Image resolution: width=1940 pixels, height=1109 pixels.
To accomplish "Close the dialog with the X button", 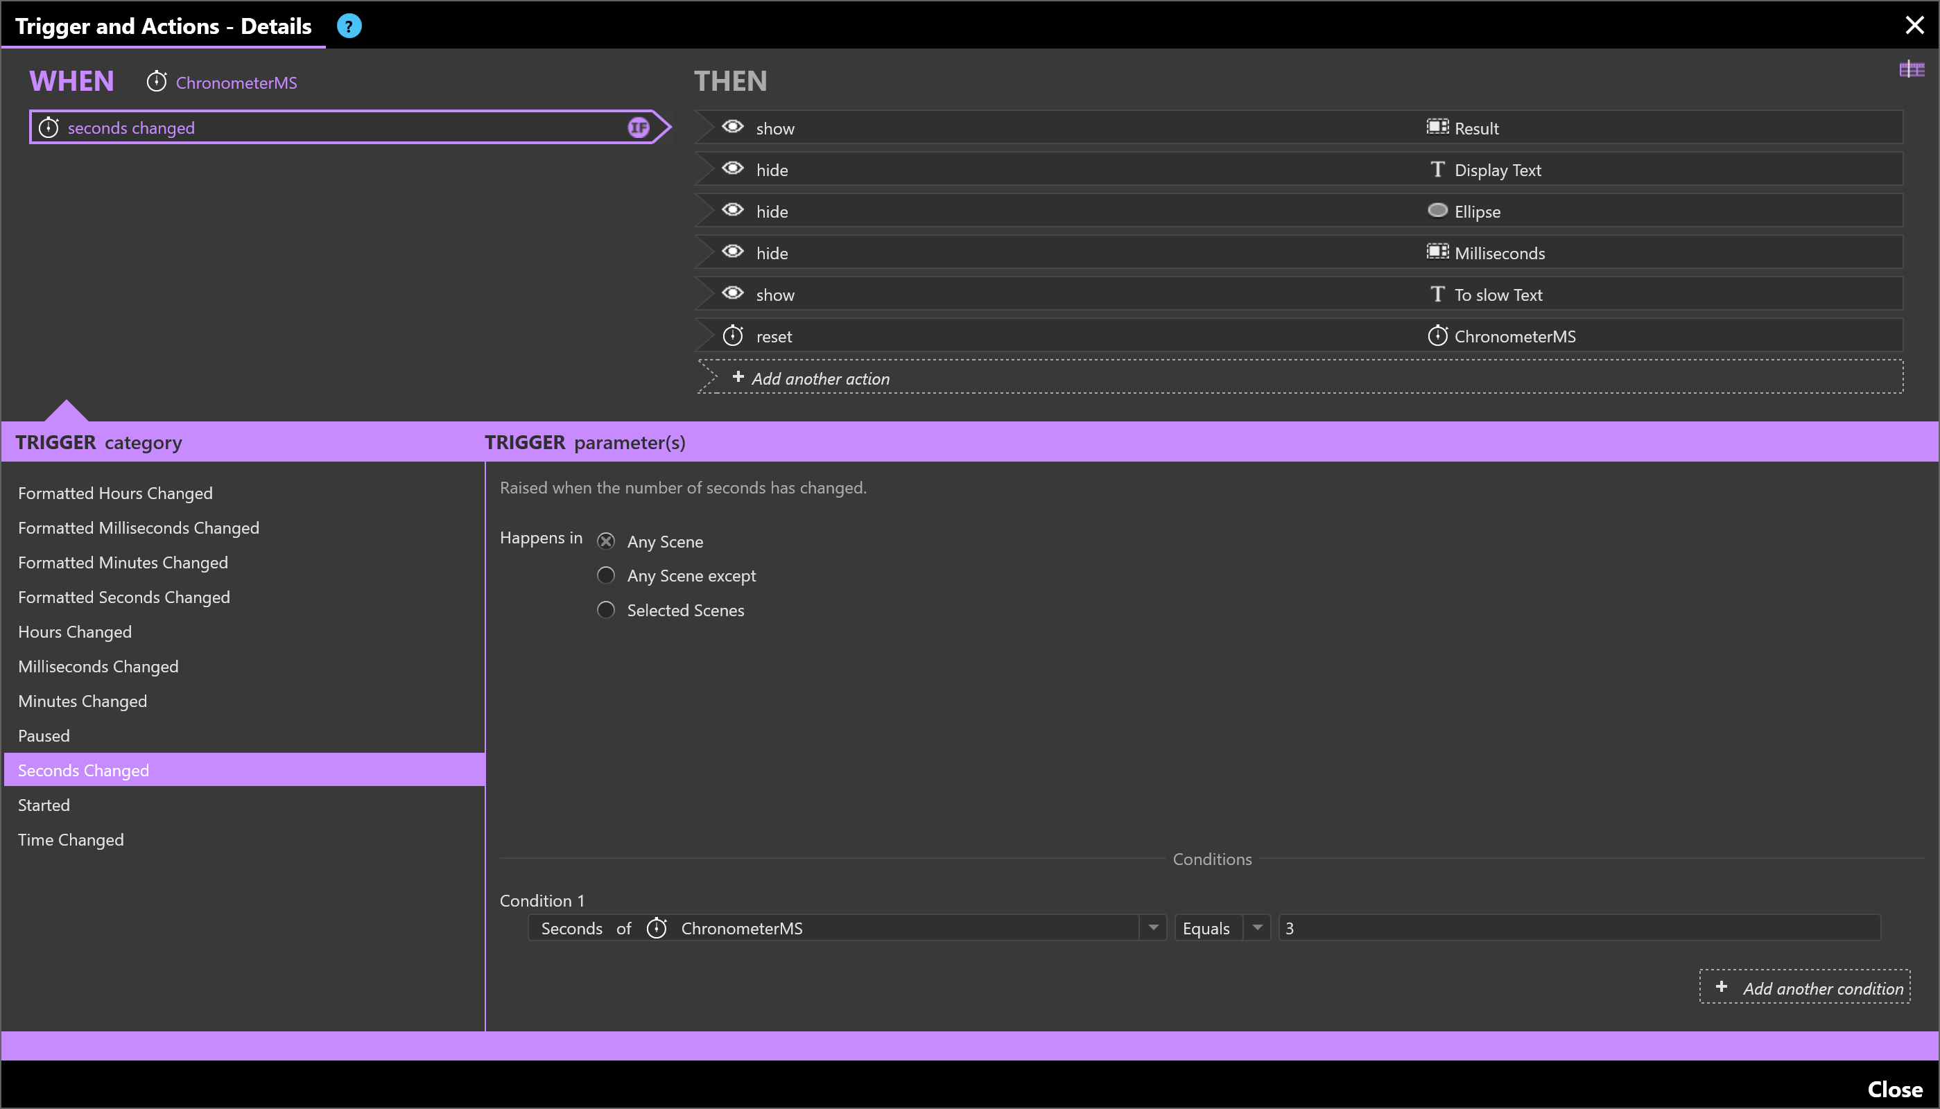I will pos(1914,25).
